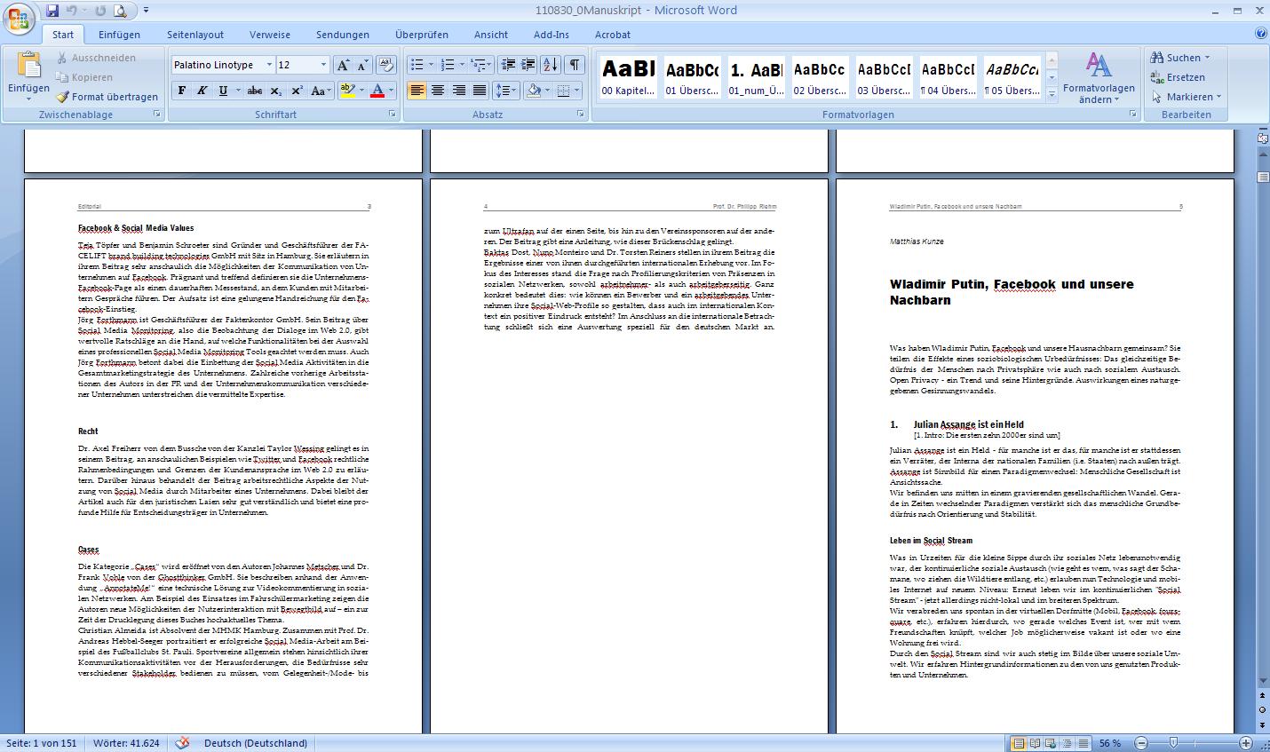This screenshot has height=752, width=1270.
Task: Click Wörter: 41.624 word count
Action: (126, 743)
